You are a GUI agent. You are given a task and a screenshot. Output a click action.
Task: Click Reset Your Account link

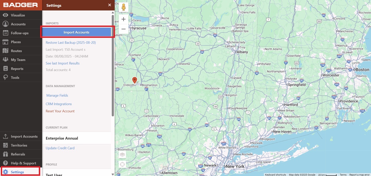pyautogui.click(x=60, y=111)
